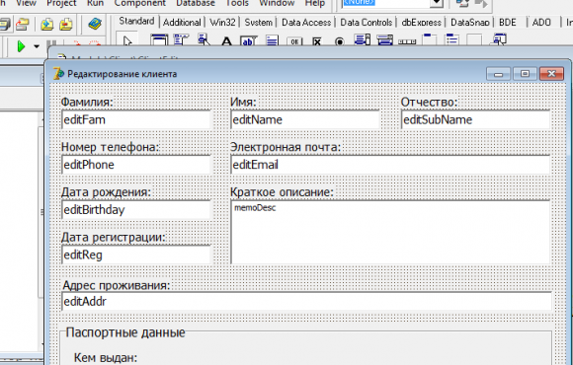Viewport: 573px width, 365px height.
Task: Select the memoDesc memo box
Action: [390, 232]
